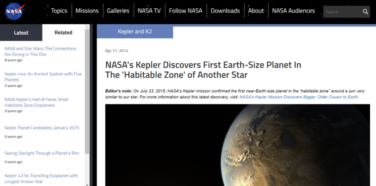Open the Missions menu
This screenshot has width=376, height=186.
tap(87, 11)
